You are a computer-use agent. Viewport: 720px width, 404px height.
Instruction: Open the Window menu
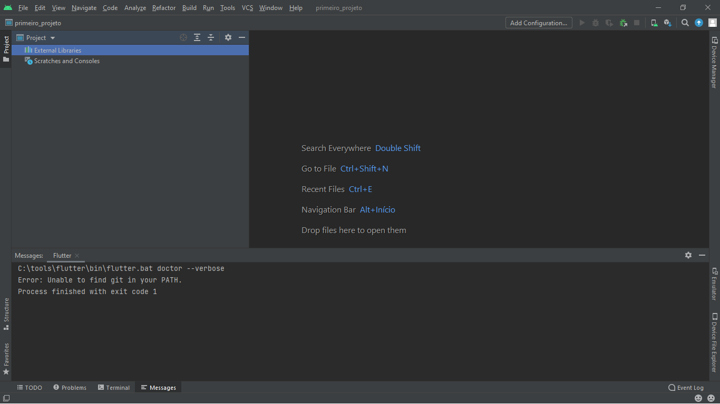coord(271,8)
